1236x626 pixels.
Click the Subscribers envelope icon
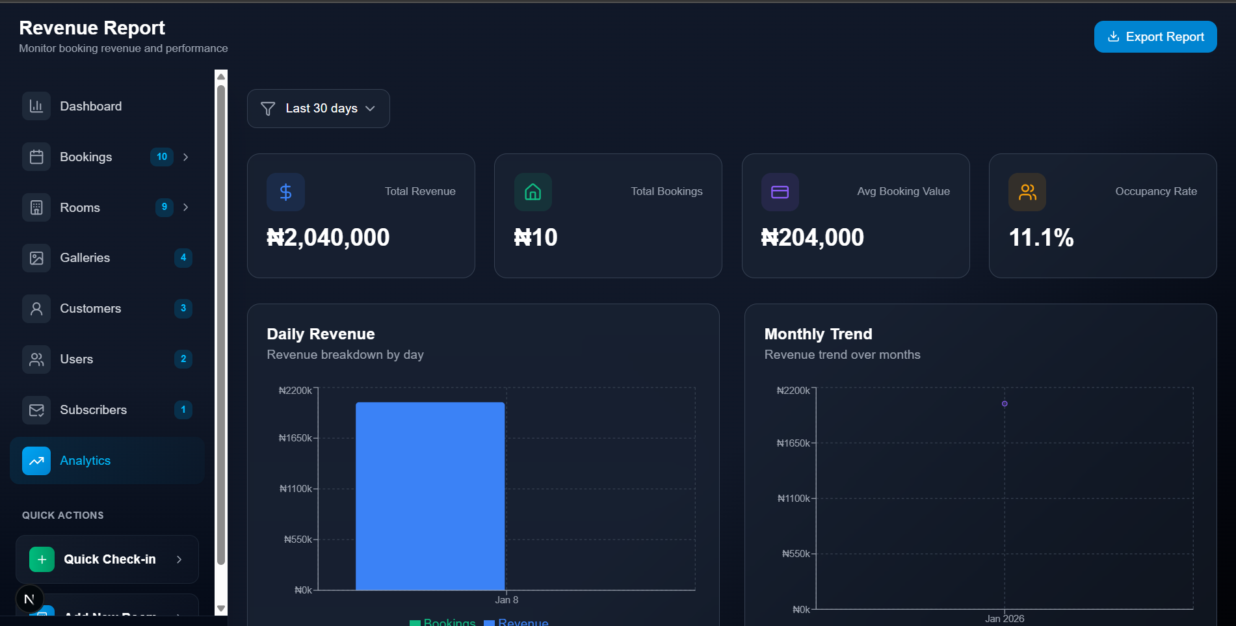36,410
